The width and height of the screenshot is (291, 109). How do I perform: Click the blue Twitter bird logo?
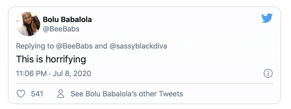267,18
